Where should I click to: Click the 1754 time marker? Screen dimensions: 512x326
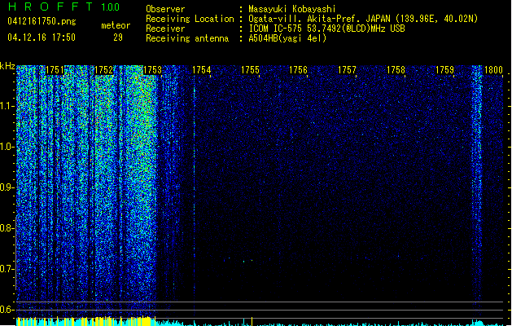tap(202, 70)
